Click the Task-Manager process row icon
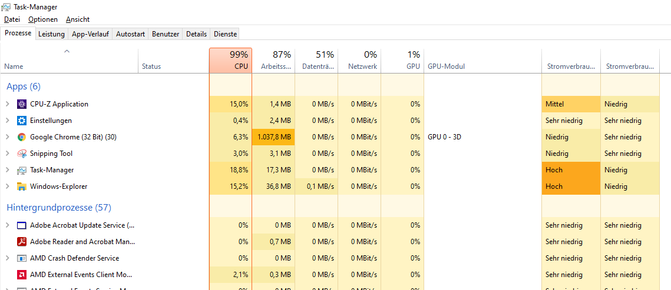Image resolution: width=671 pixels, height=290 pixels. point(21,170)
